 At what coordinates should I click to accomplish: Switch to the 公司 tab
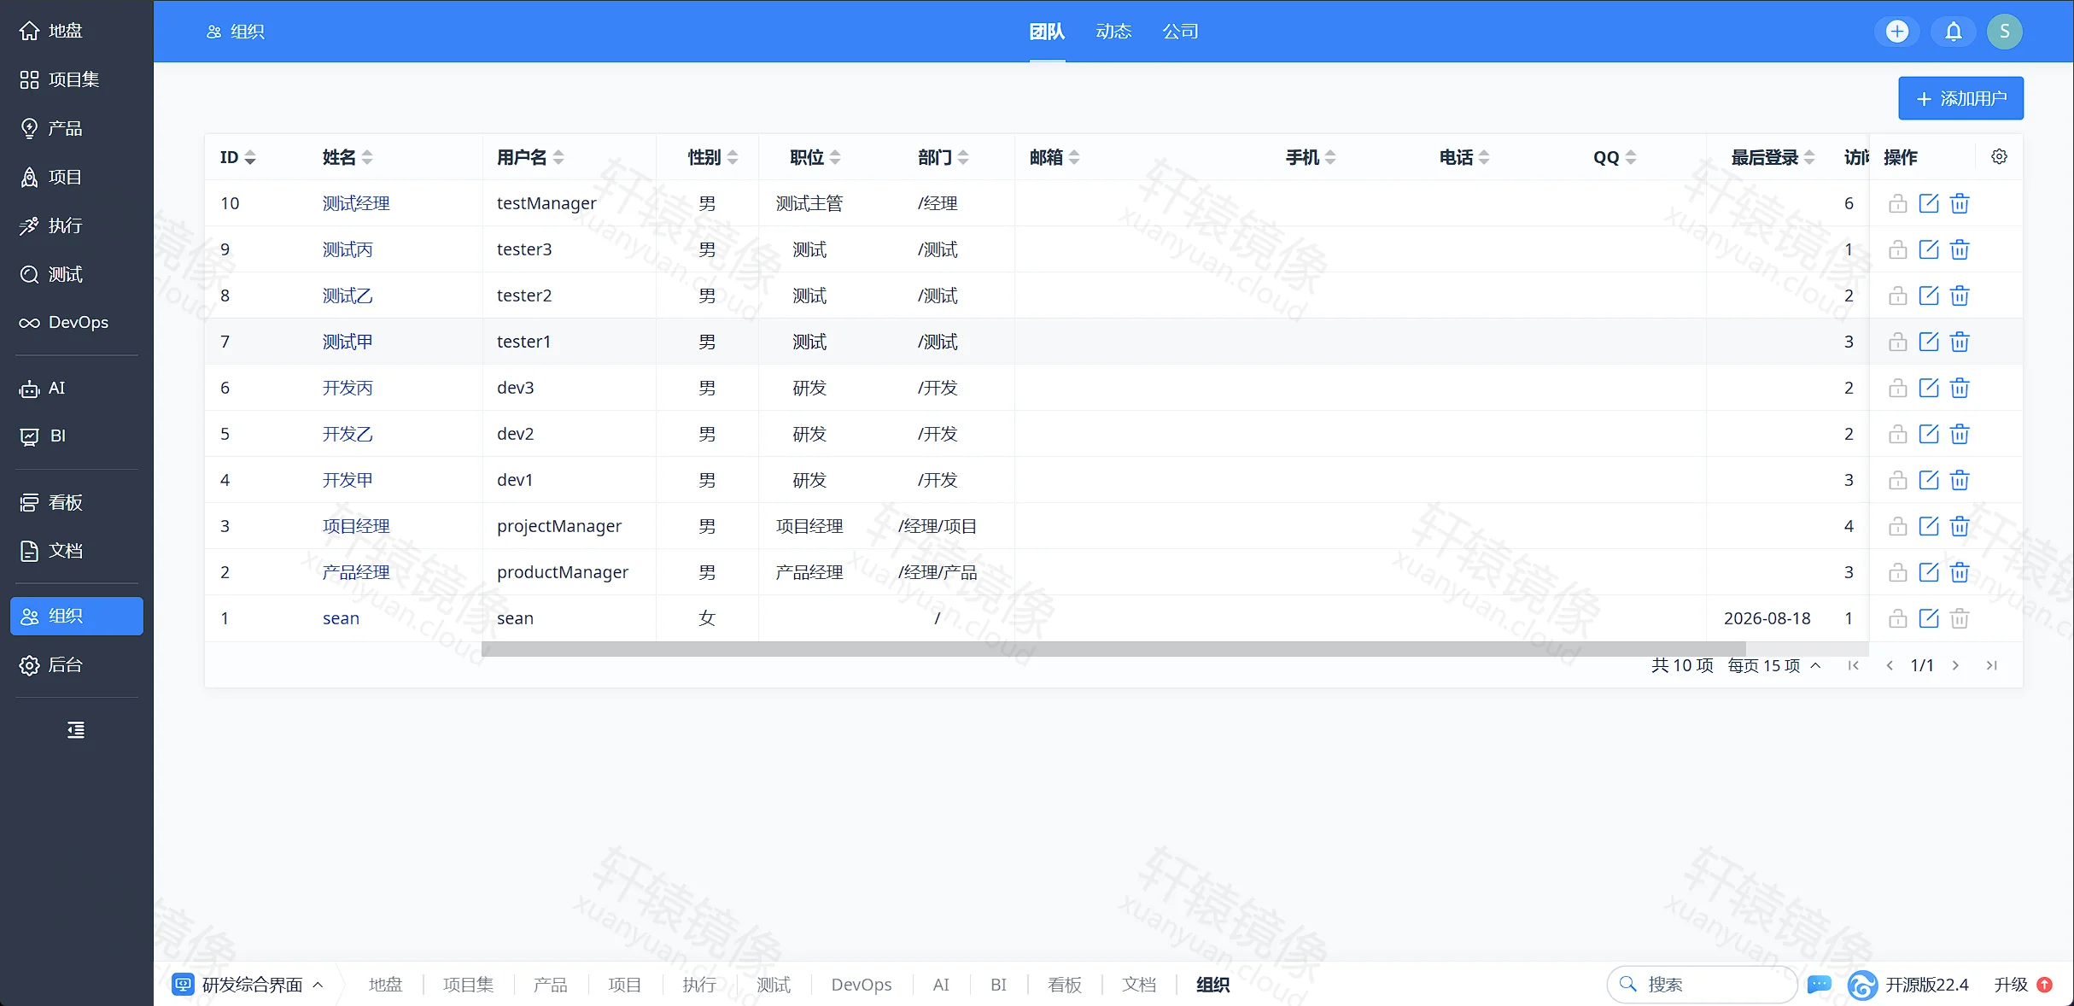(1180, 32)
